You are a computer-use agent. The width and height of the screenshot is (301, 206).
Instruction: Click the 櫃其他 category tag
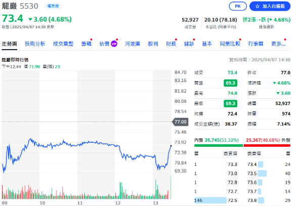click(53, 6)
